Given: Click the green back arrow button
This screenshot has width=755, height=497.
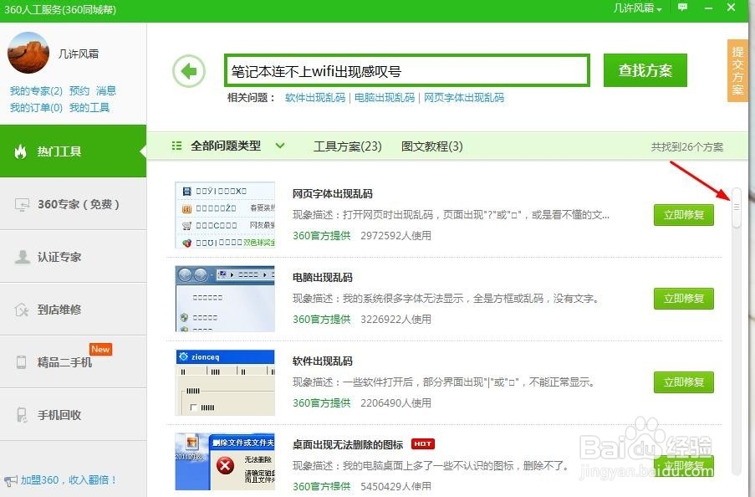Looking at the screenshot, I should click(x=189, y=71).
